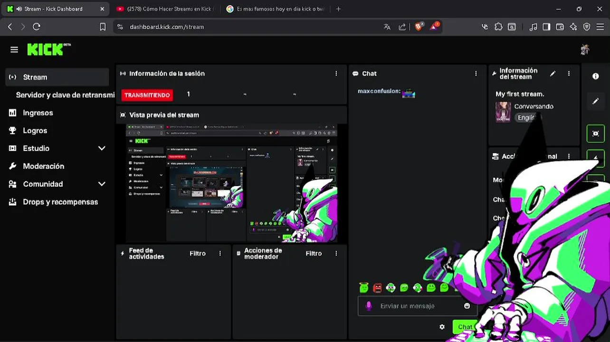Viewport: 610px width, 342px height.
Task: Switch to the Google search results tab
Action: pos(276,9)
